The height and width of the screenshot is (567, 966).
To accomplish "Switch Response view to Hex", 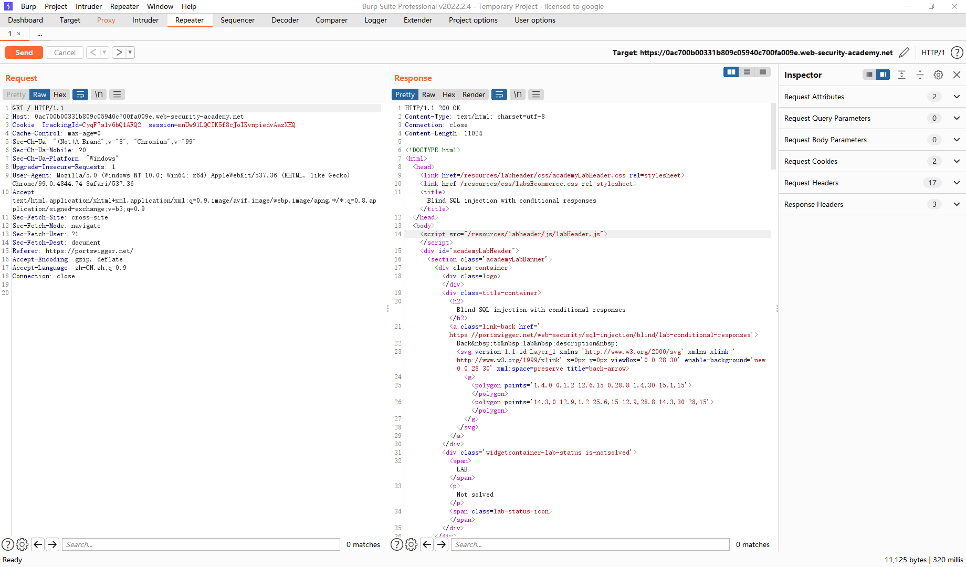I will pyautogui.click(x=449, y=94).
